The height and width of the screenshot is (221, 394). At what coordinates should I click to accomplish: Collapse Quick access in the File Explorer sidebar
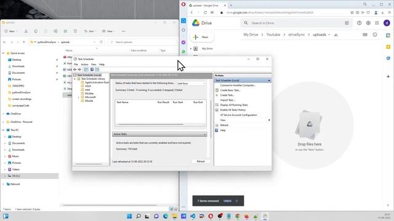3,53
